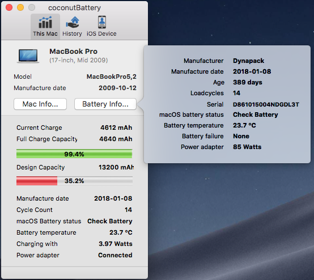This screenshot has width=314, height=280.
Task: Click the red 35.2% capacity bar
Action: 74,181
